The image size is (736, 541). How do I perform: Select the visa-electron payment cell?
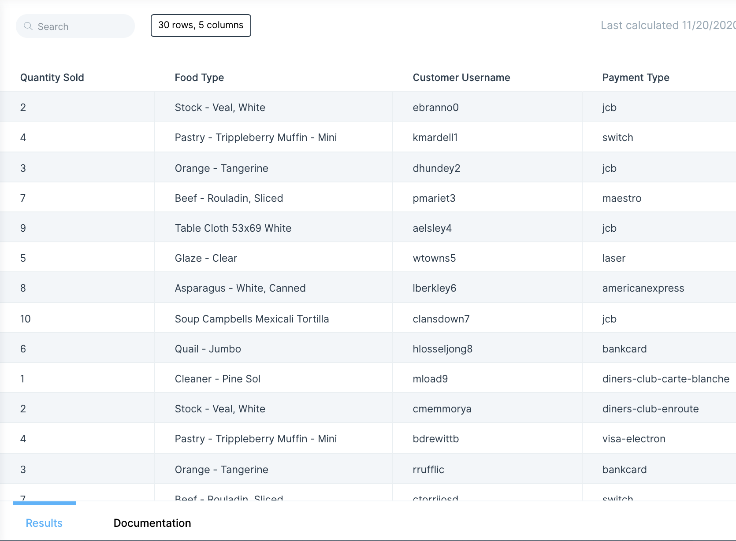click(634, 439)
